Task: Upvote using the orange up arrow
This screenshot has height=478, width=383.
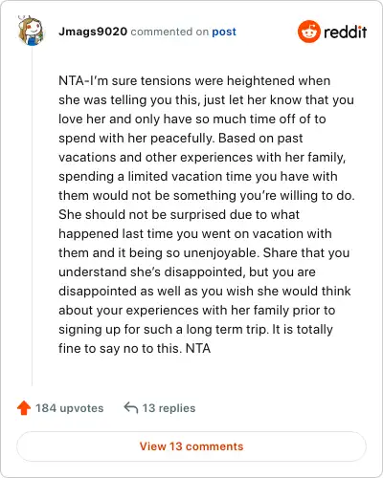Action: (x=24, y=408)
